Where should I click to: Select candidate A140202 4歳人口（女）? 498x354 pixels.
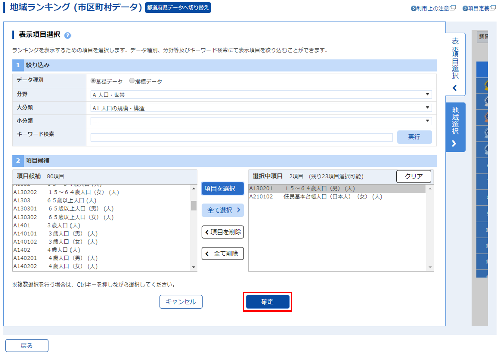(102, 267)
